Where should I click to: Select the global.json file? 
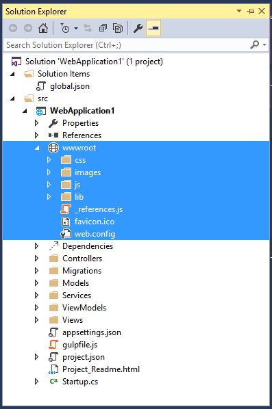(70, 86)
